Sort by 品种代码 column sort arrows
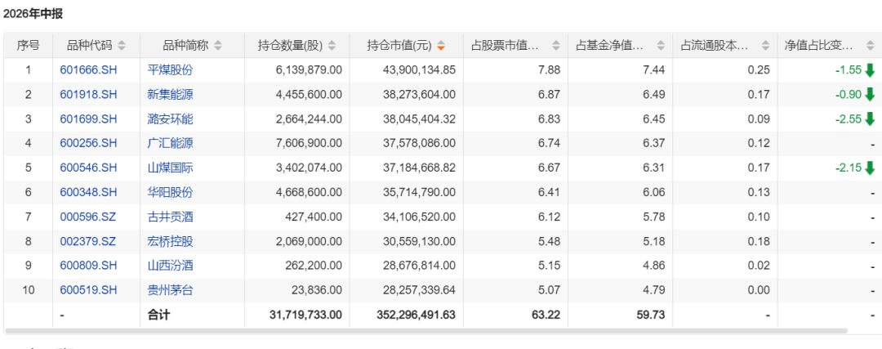Image resolution: width=882 pixels, height=349 pixels. (122, 46)
